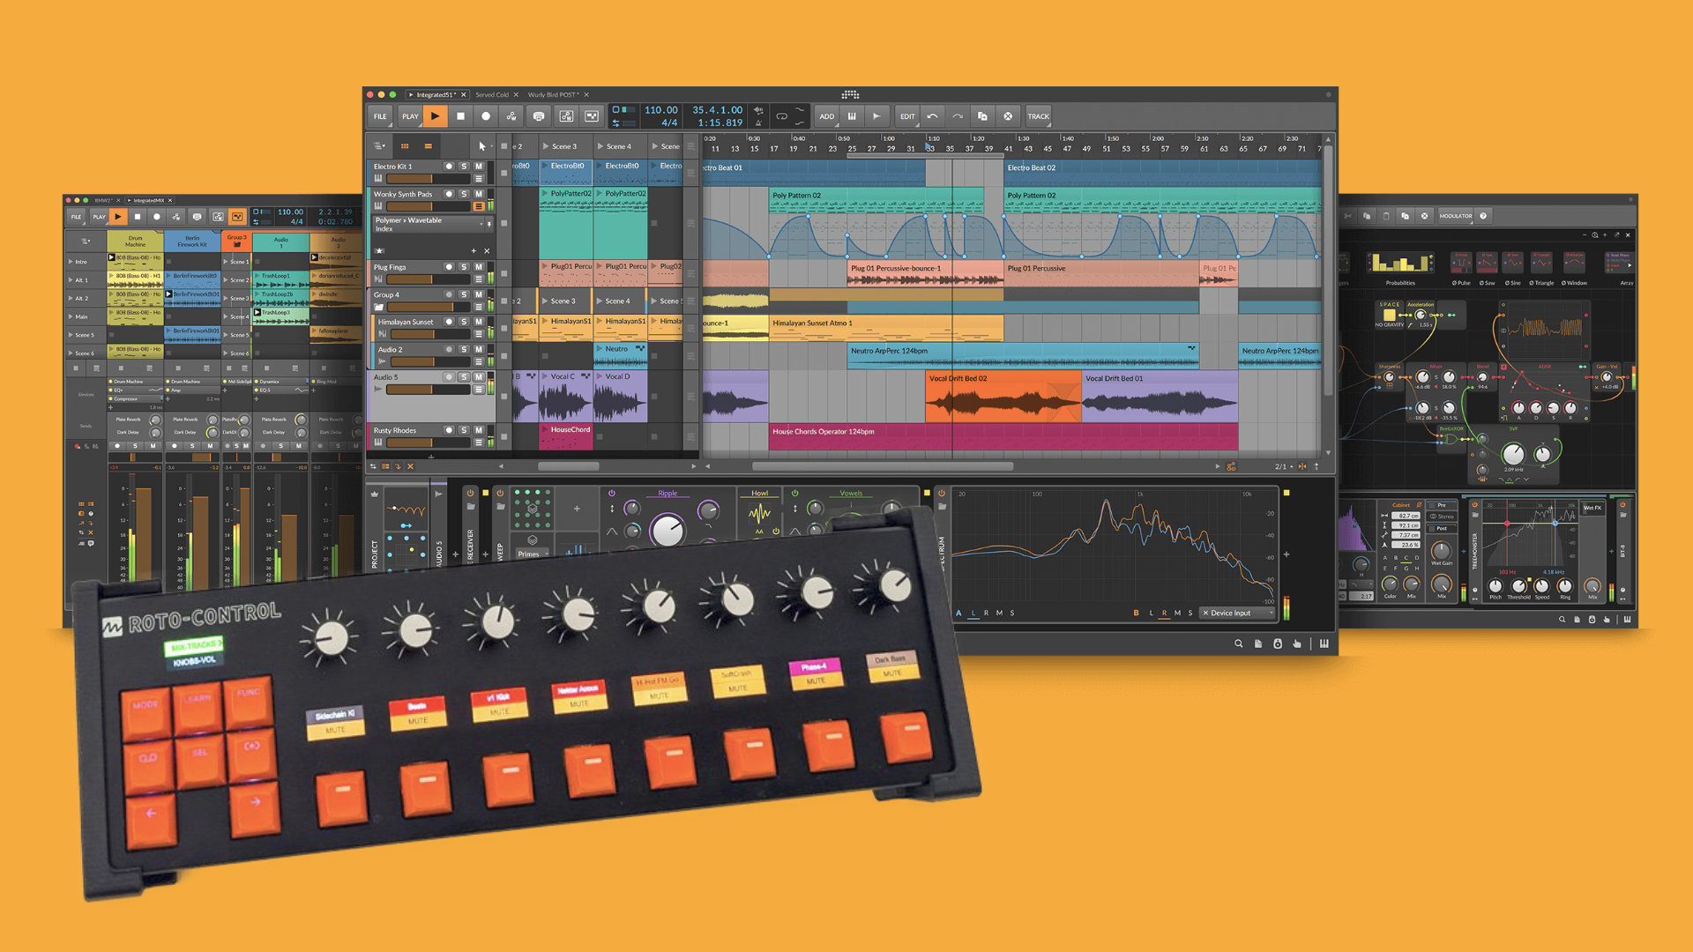Click the Redo arrow icon

(x=958, y=116)
